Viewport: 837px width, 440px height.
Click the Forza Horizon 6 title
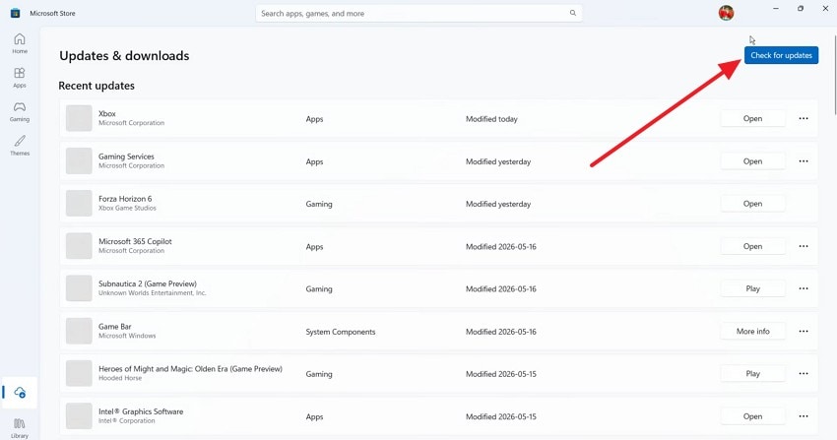[125, 199]
